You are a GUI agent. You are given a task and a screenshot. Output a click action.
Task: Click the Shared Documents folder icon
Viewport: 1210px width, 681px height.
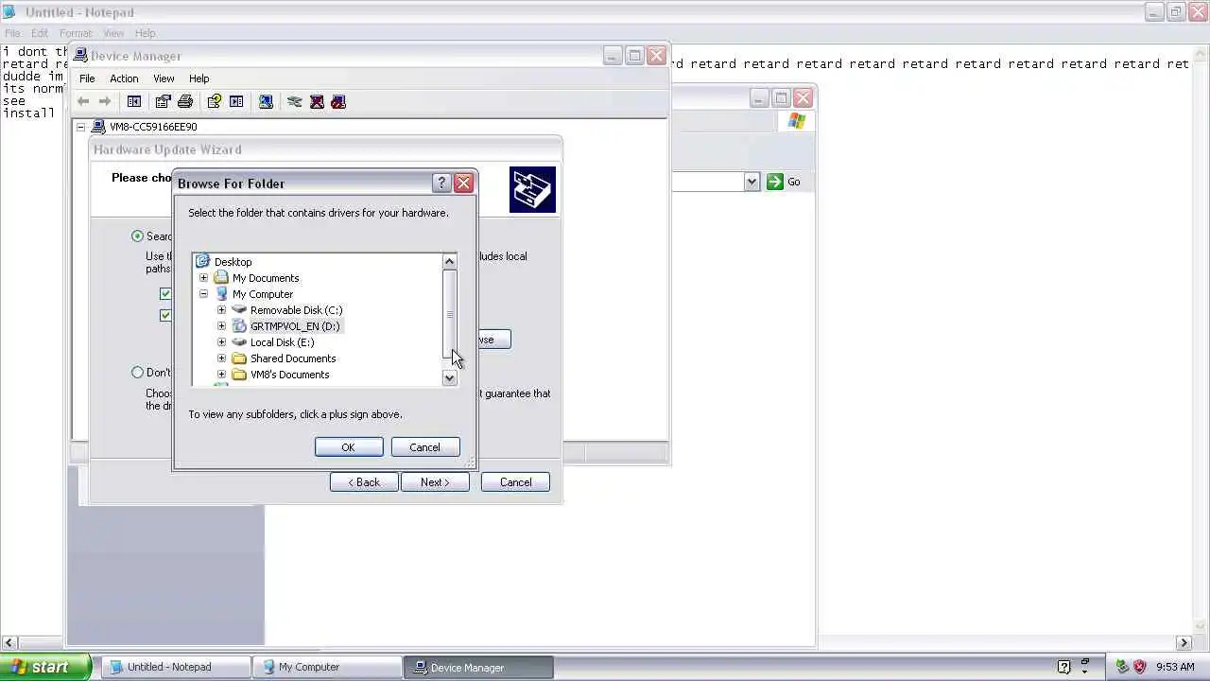point(239,358)
